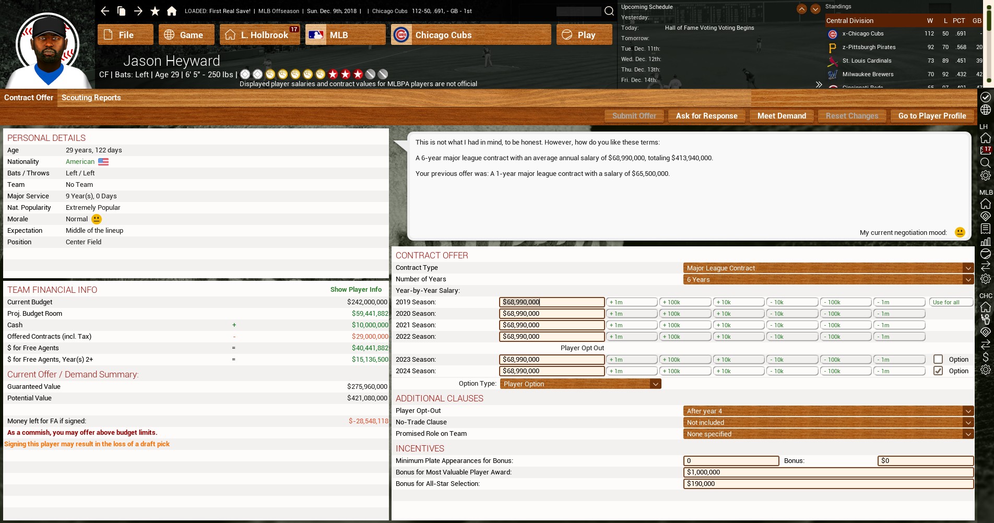Click the globe icon in right sidebar
The width and height of the screenshot is (994, 523).
click(x=986, y=110)
